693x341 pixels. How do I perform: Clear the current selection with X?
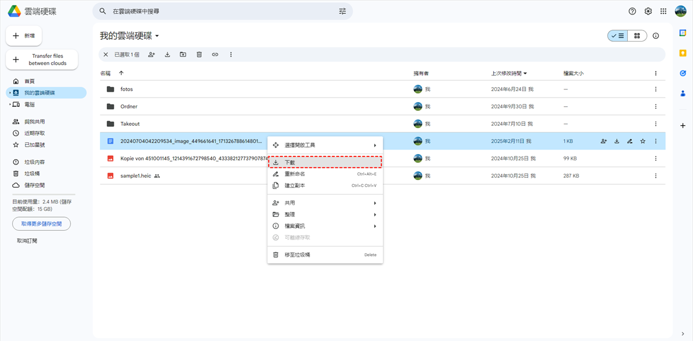pyautogui.click(x=105, y=55)
